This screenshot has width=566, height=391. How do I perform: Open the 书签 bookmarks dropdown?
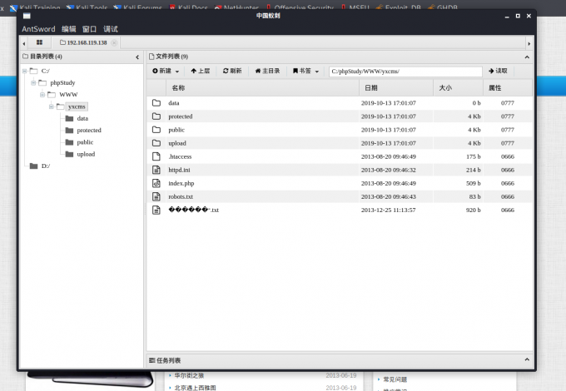[x=305, y=71]
